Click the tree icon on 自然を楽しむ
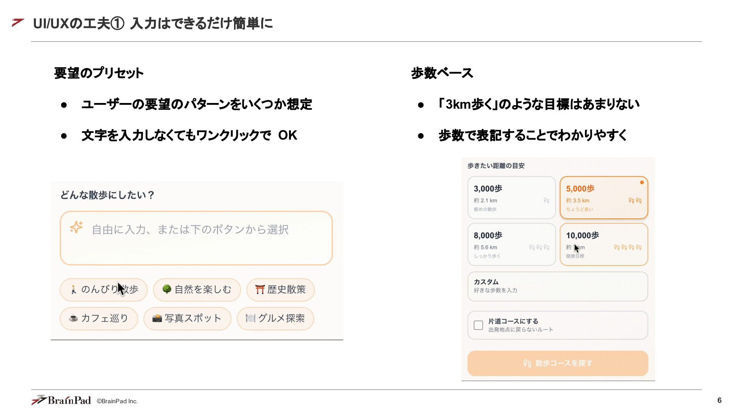733x412 pixels. [167, 289]
